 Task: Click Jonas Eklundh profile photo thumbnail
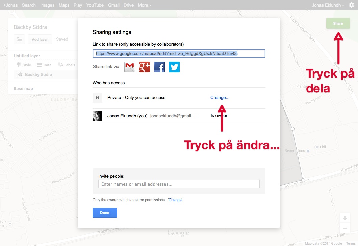[x=97, y=116]
